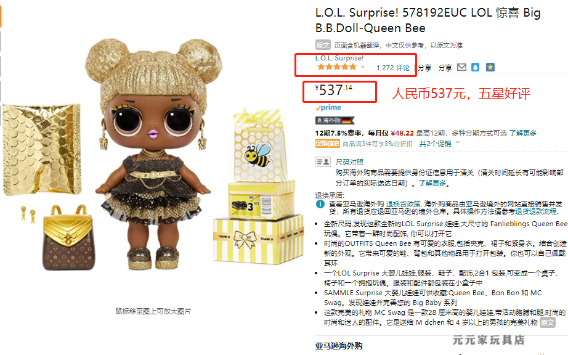Open the 退货退款流程 refund process link

pos(536,211)
